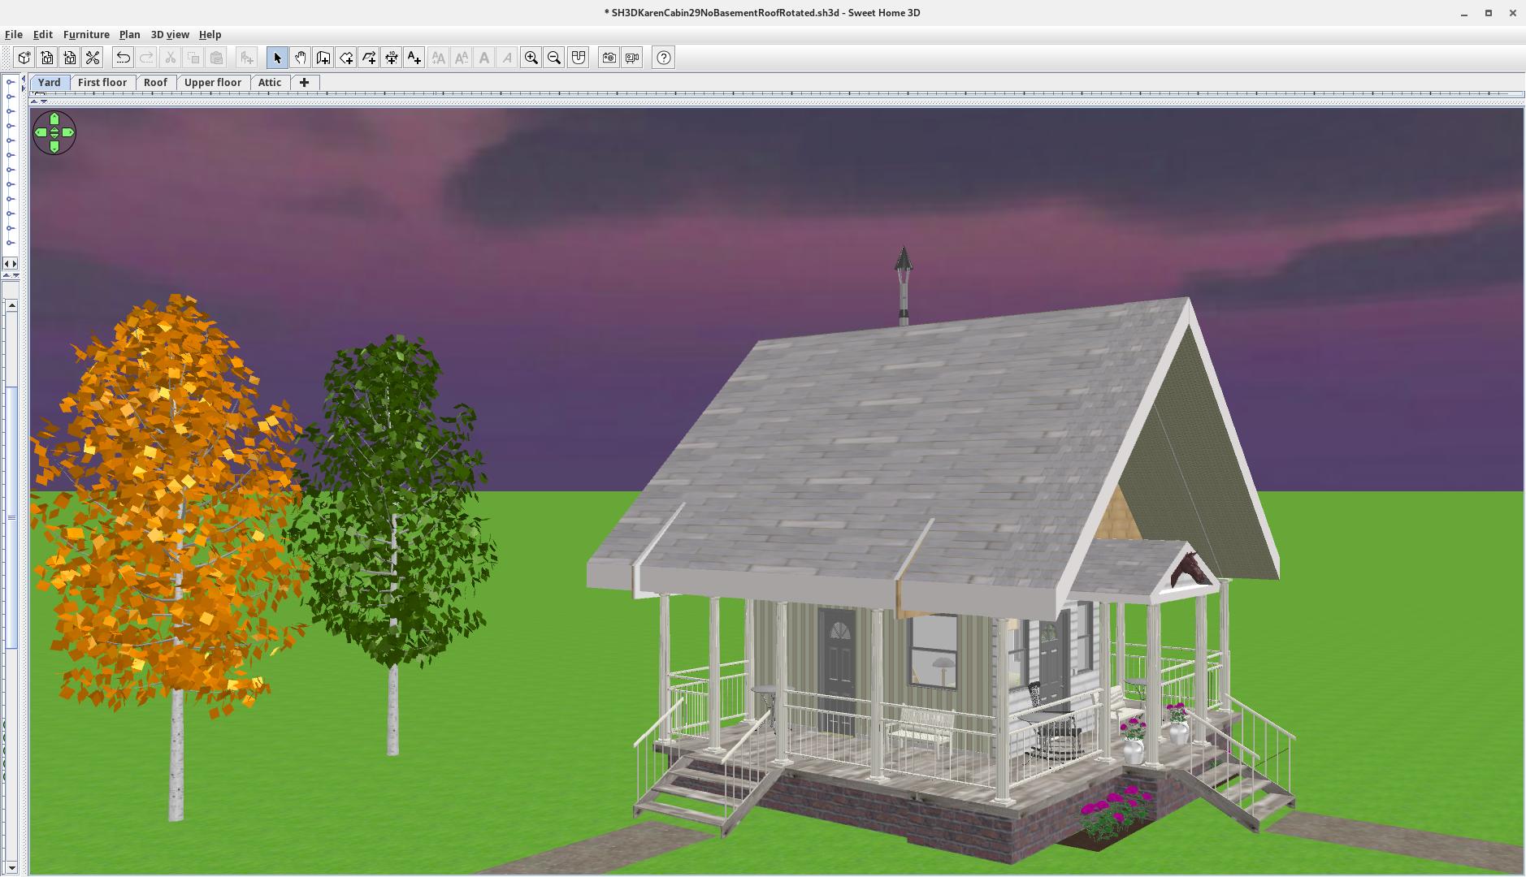Toggle magnetism with the magnet icon
Viewport: 1526px width, 877px height.
click(x=578, y=58)
